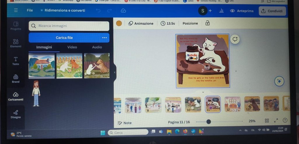Open the Windows Start menu

click(x=103, y=133)
